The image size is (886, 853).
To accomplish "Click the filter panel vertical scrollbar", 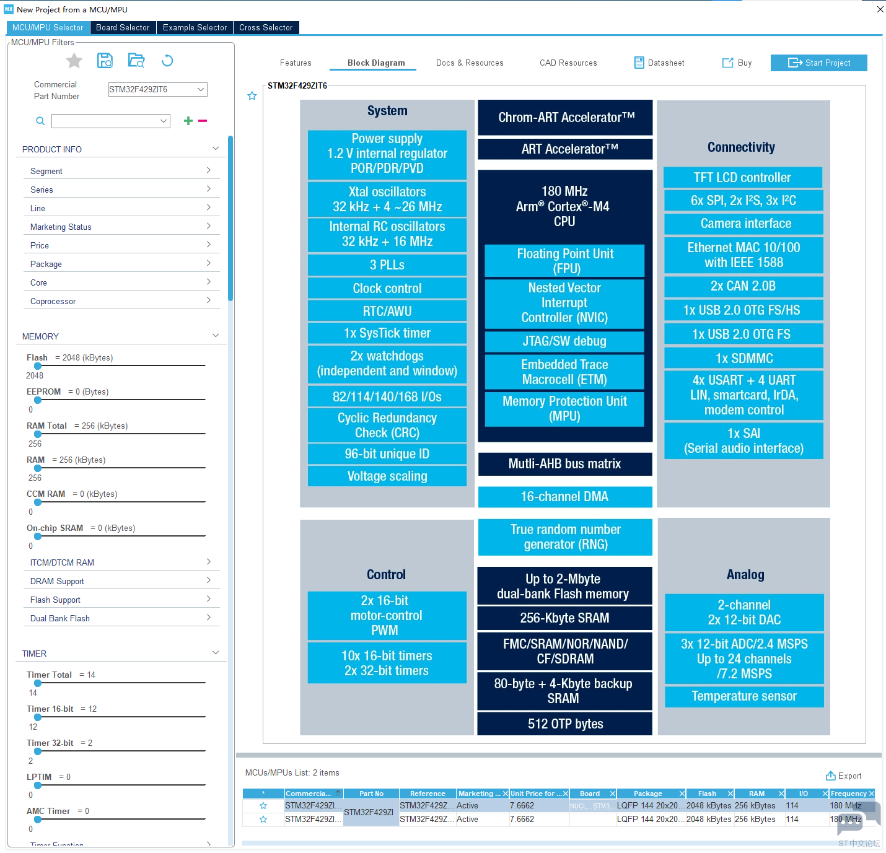I will pyautogui.click(x=230, y=218).
